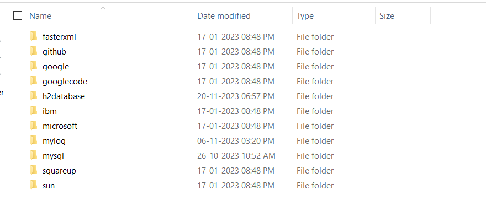Select the squareup folder name
This screenshot has width=486, height=206.
pyautogui.click(x=59, y=171)
